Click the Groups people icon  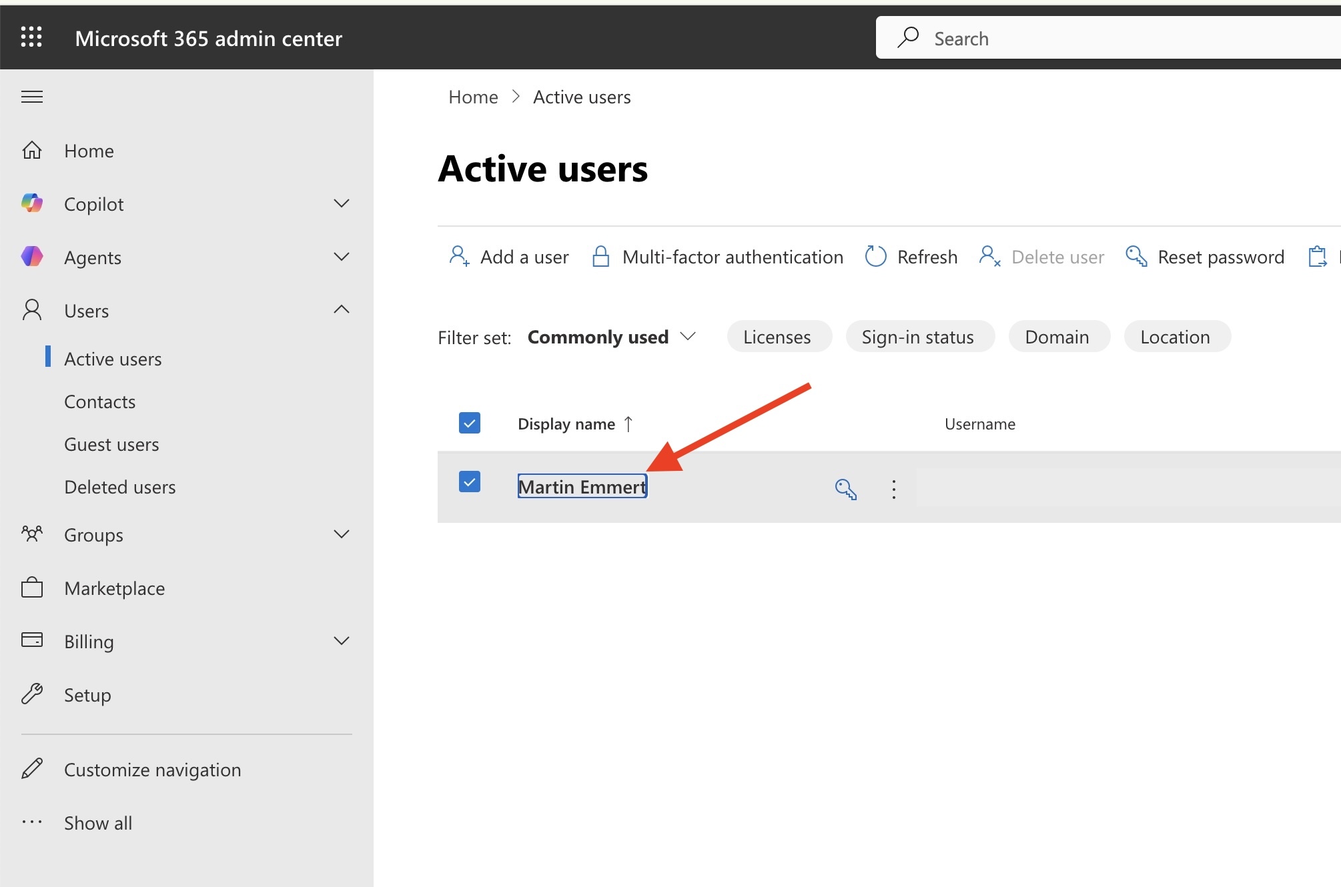pos(32,534)
